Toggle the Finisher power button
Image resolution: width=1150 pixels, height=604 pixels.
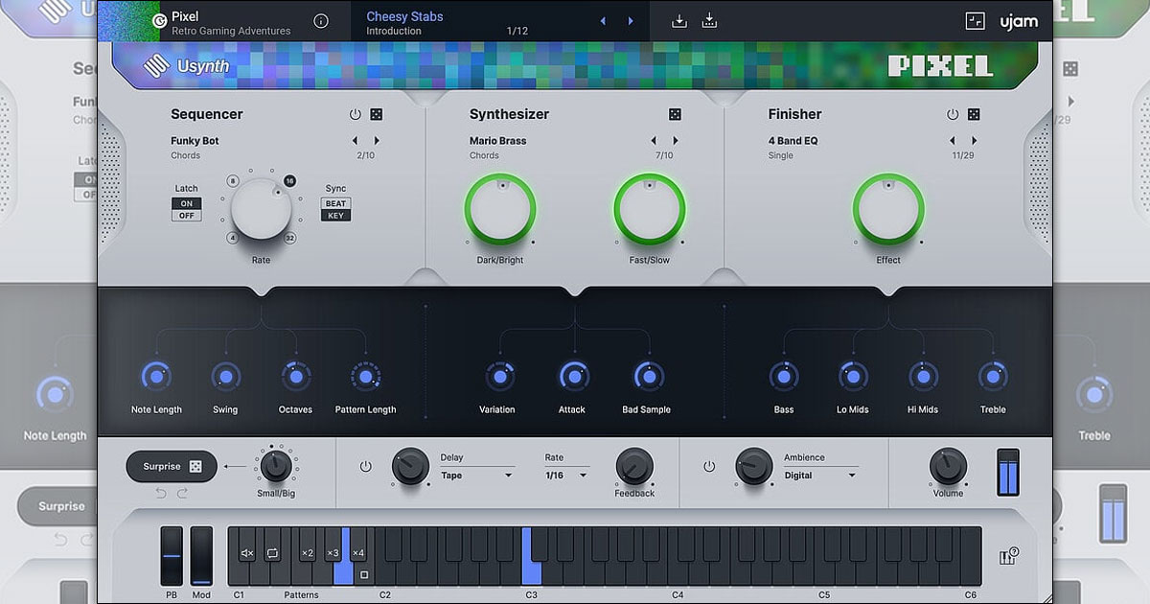(x=953, y=114)
